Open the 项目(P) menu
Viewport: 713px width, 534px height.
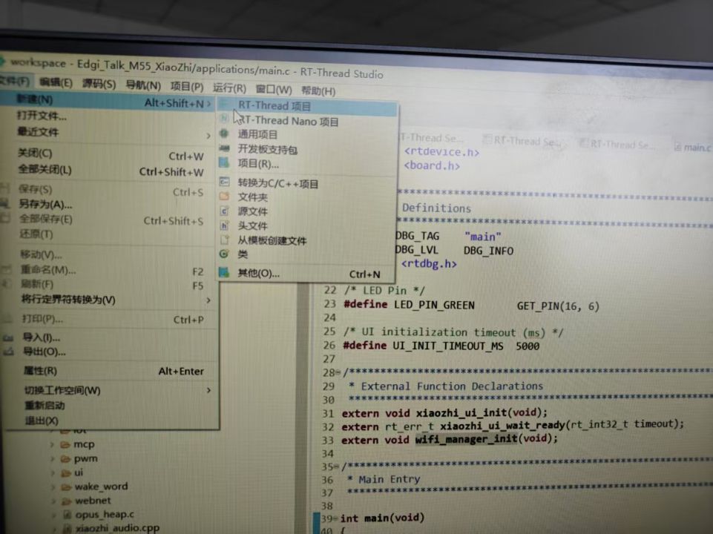tap(186, 86)
